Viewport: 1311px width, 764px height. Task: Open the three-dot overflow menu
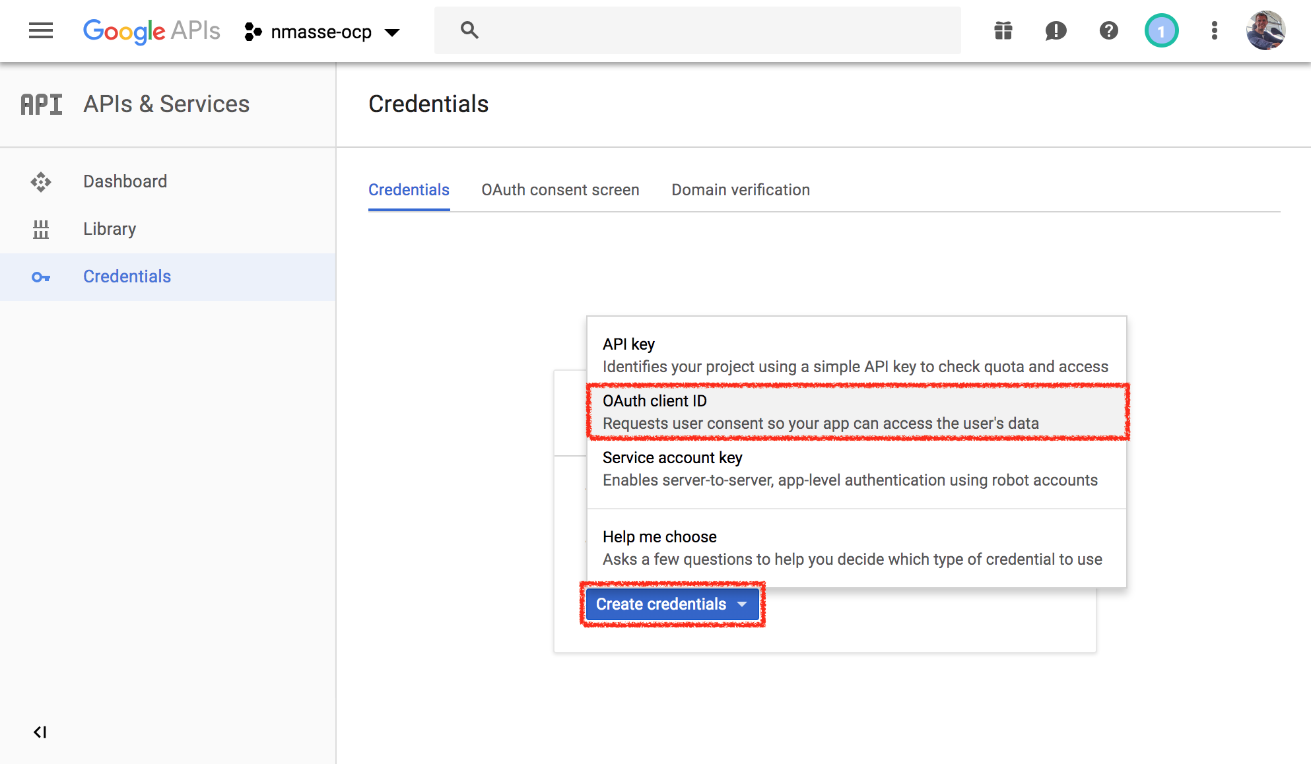1214,30
